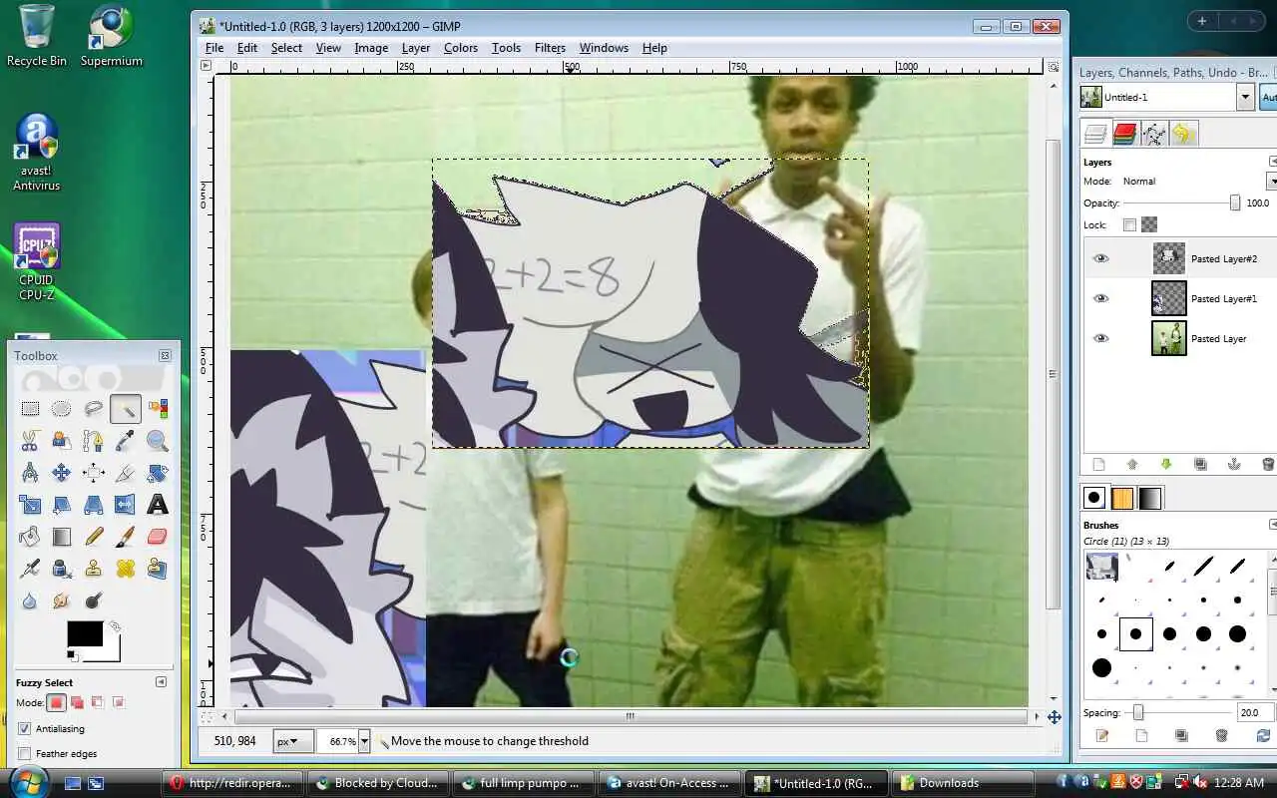Select the Alignment tool
Screen dimensions: 1277x798
pyautogui.click(x=94, y=472)
